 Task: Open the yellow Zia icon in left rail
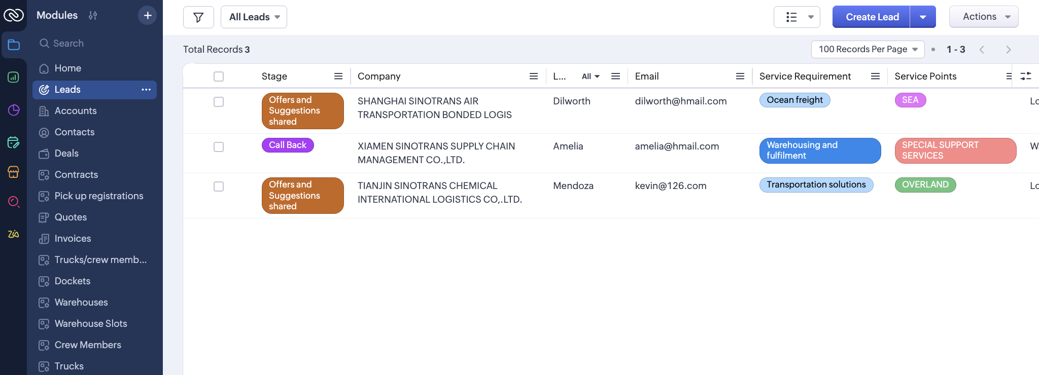pyautogui.click(x=14, y=234)
